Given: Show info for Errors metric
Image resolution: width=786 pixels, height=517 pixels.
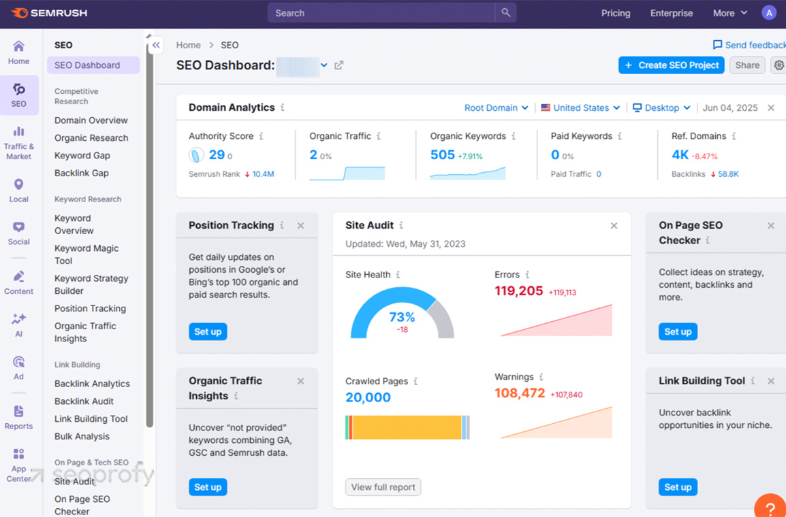Looking at the screenshot, I should click(527, 275).
